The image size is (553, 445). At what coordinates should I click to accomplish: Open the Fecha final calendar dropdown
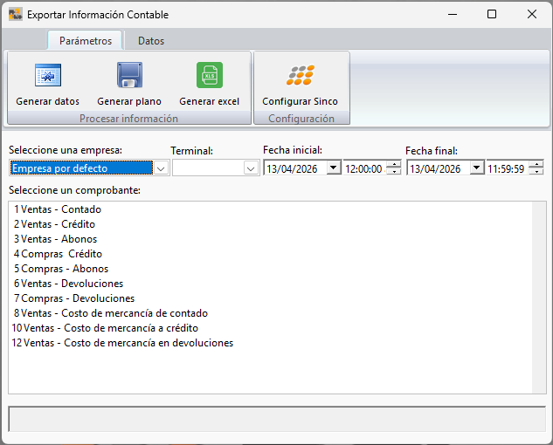[476, 168]
